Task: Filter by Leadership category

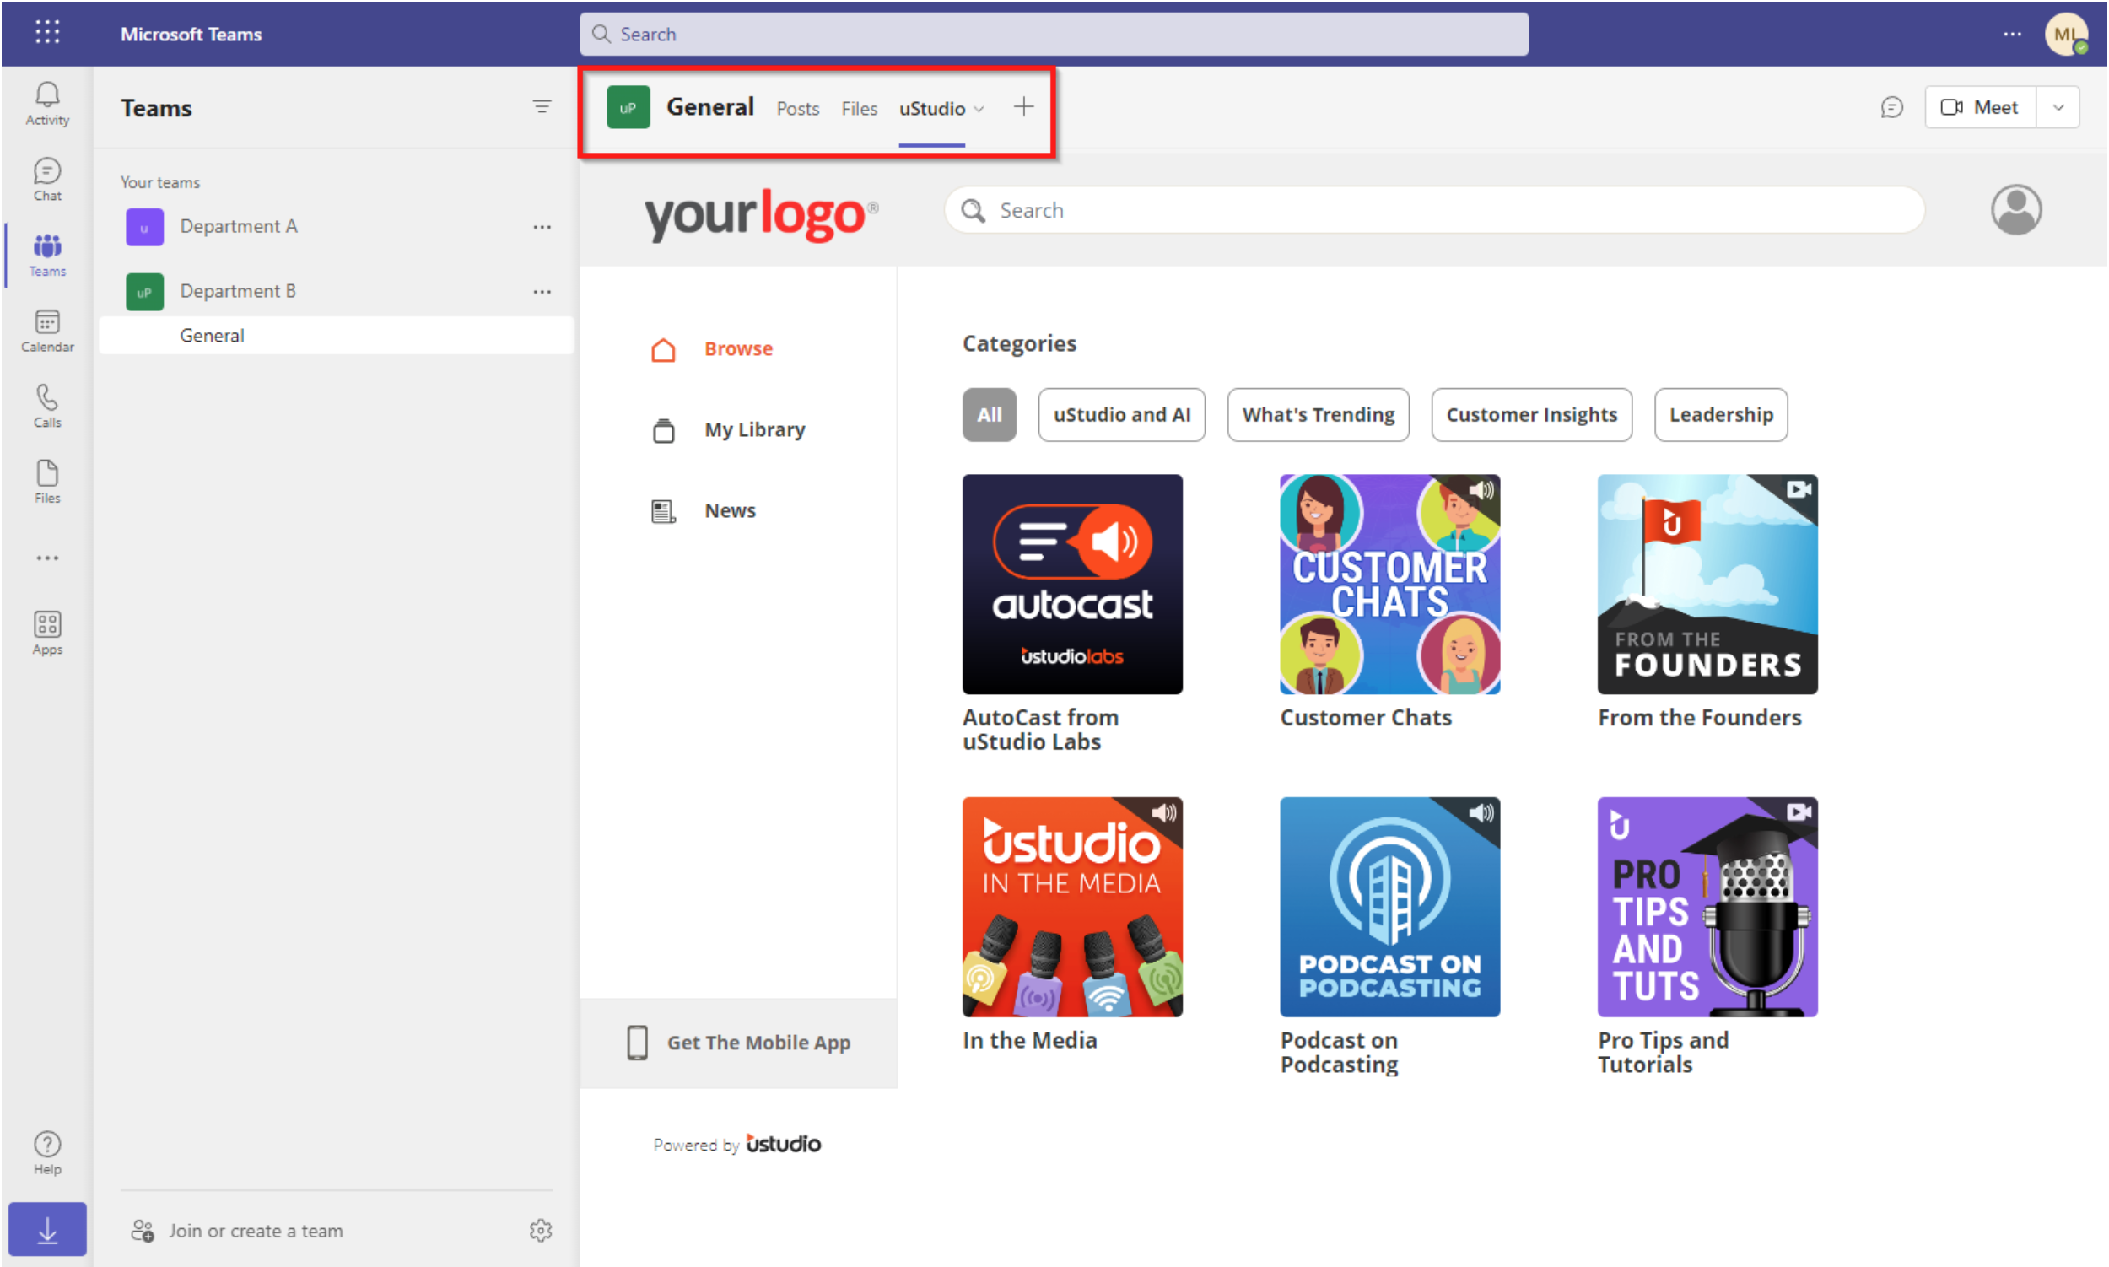Action: tap(1720, 415)
